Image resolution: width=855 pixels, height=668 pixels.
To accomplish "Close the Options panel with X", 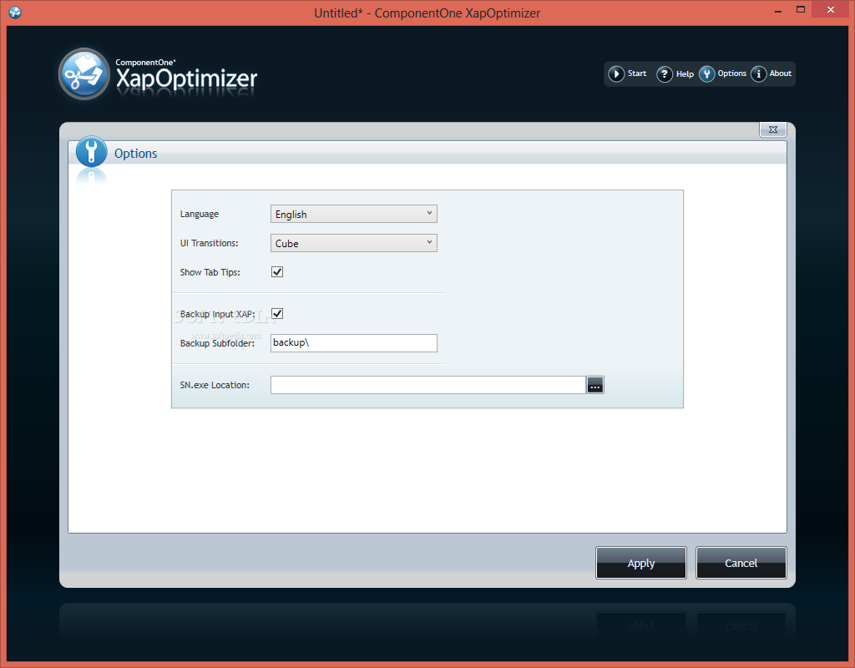I will pyautogui.click(x=772, y=129).
